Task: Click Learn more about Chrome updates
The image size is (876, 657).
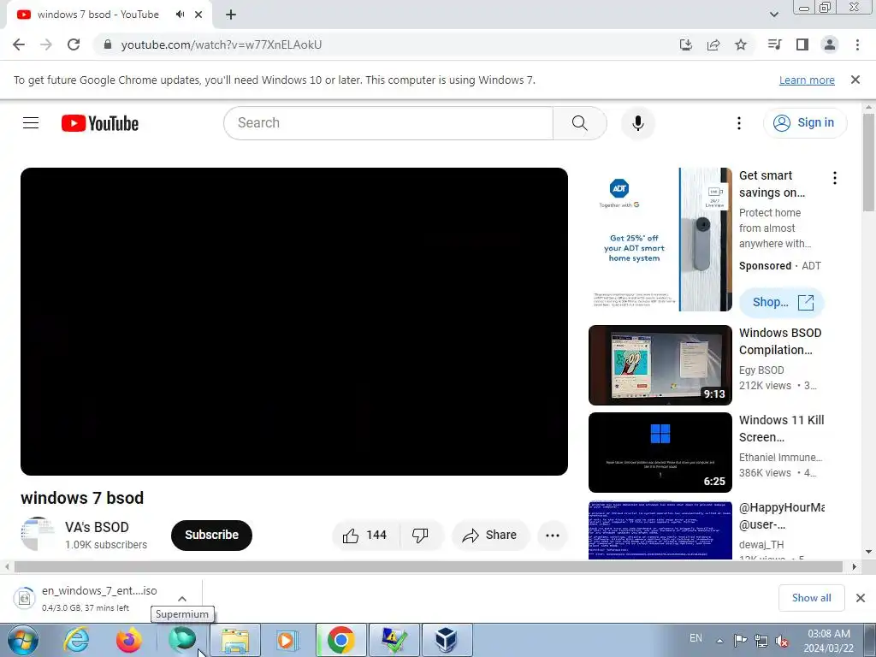Action: [x=807, y=80]
